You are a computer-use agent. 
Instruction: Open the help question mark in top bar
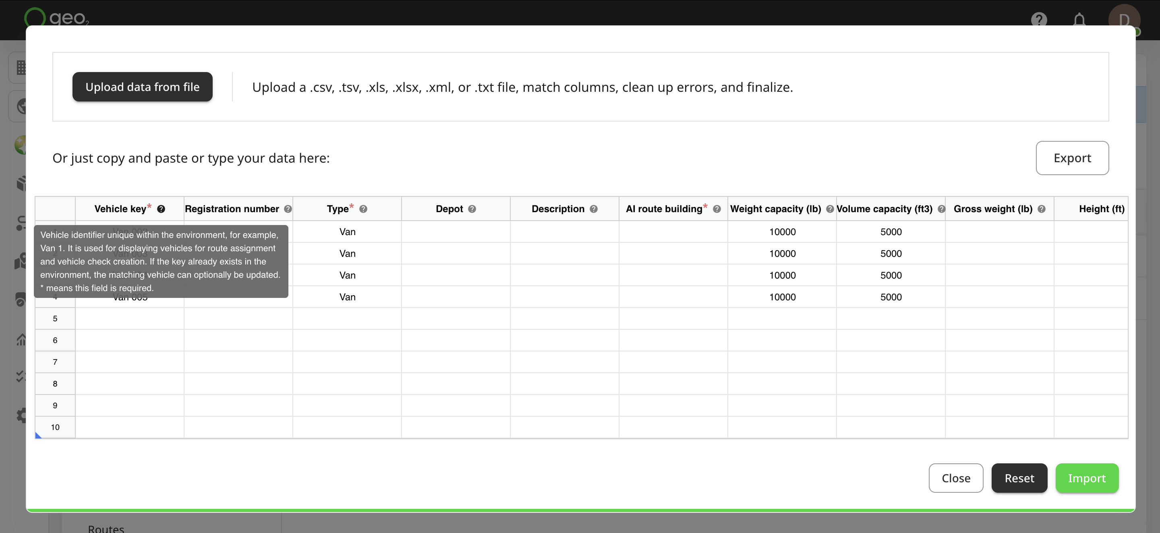(x=1038, y=20)
